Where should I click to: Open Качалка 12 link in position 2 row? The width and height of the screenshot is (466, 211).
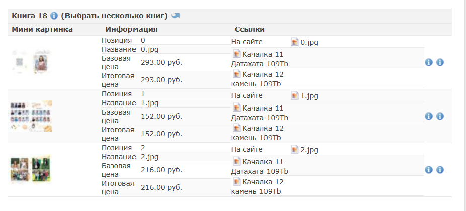[x=262, y=182]
